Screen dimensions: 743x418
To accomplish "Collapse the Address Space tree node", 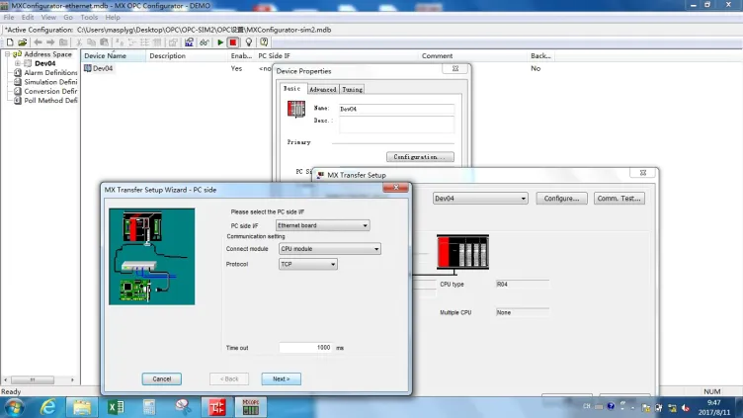I will click(x=7, y=54).
